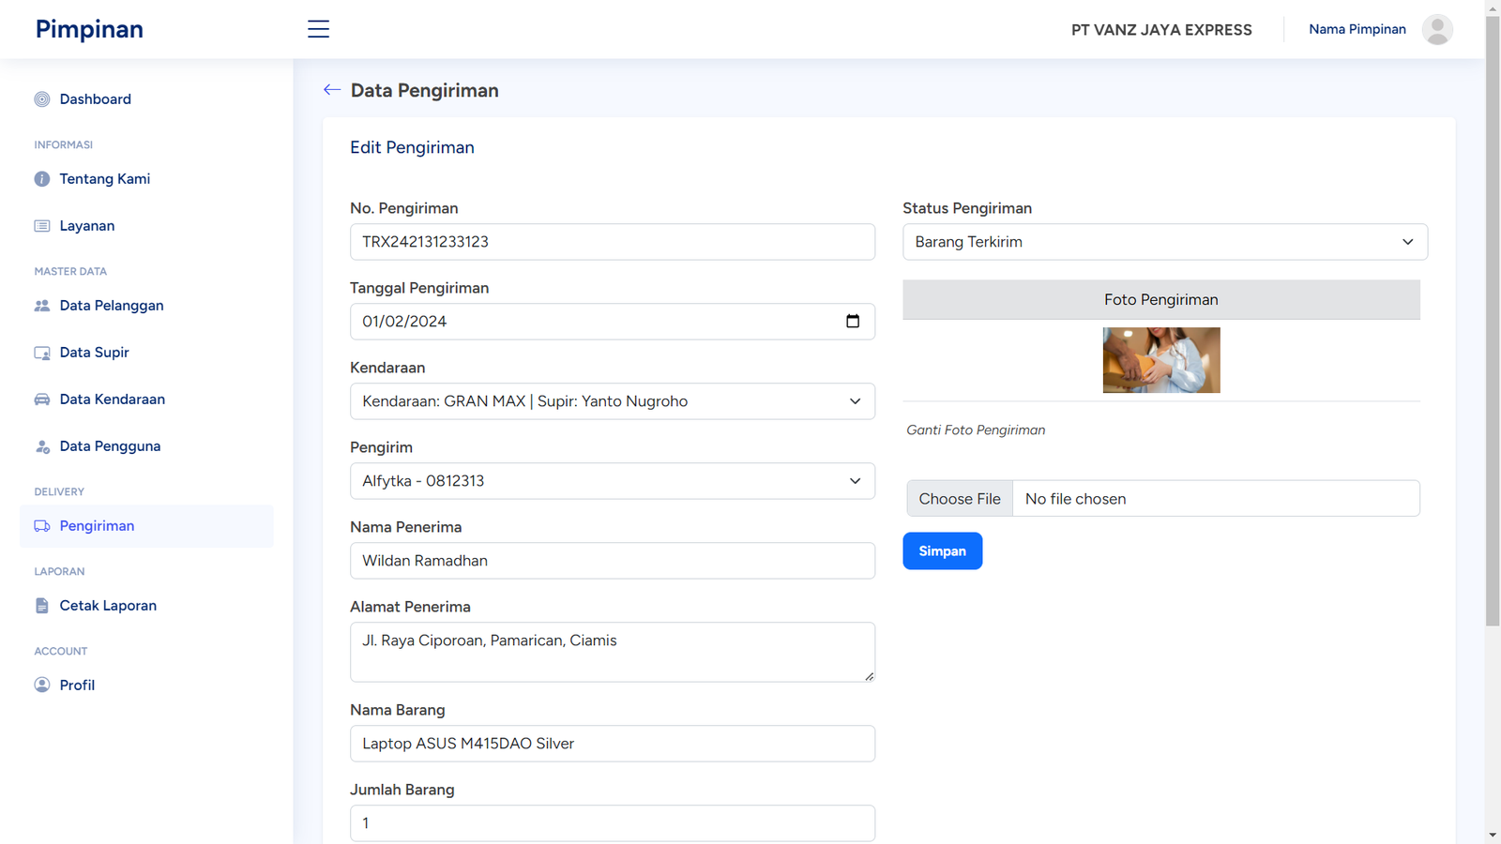The height and width of the screenshot is (844, 1501).
Task: Click the back arrow beside Data Pengiriman
Action: (331, 90)
